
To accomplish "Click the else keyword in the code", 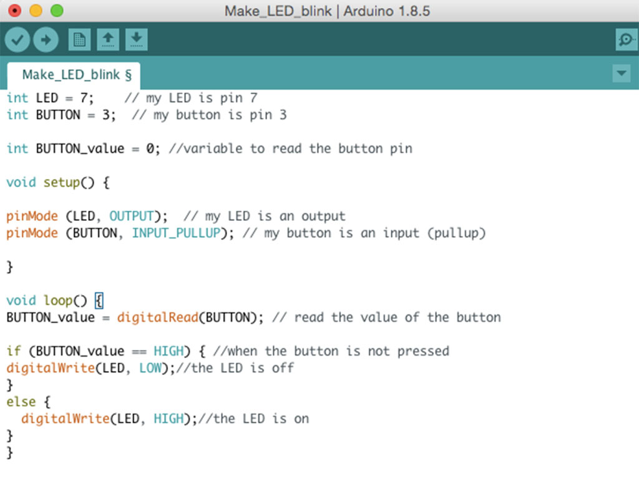I will point(21,402).
